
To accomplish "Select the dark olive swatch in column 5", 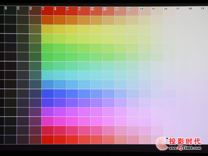I will (35, 29).
